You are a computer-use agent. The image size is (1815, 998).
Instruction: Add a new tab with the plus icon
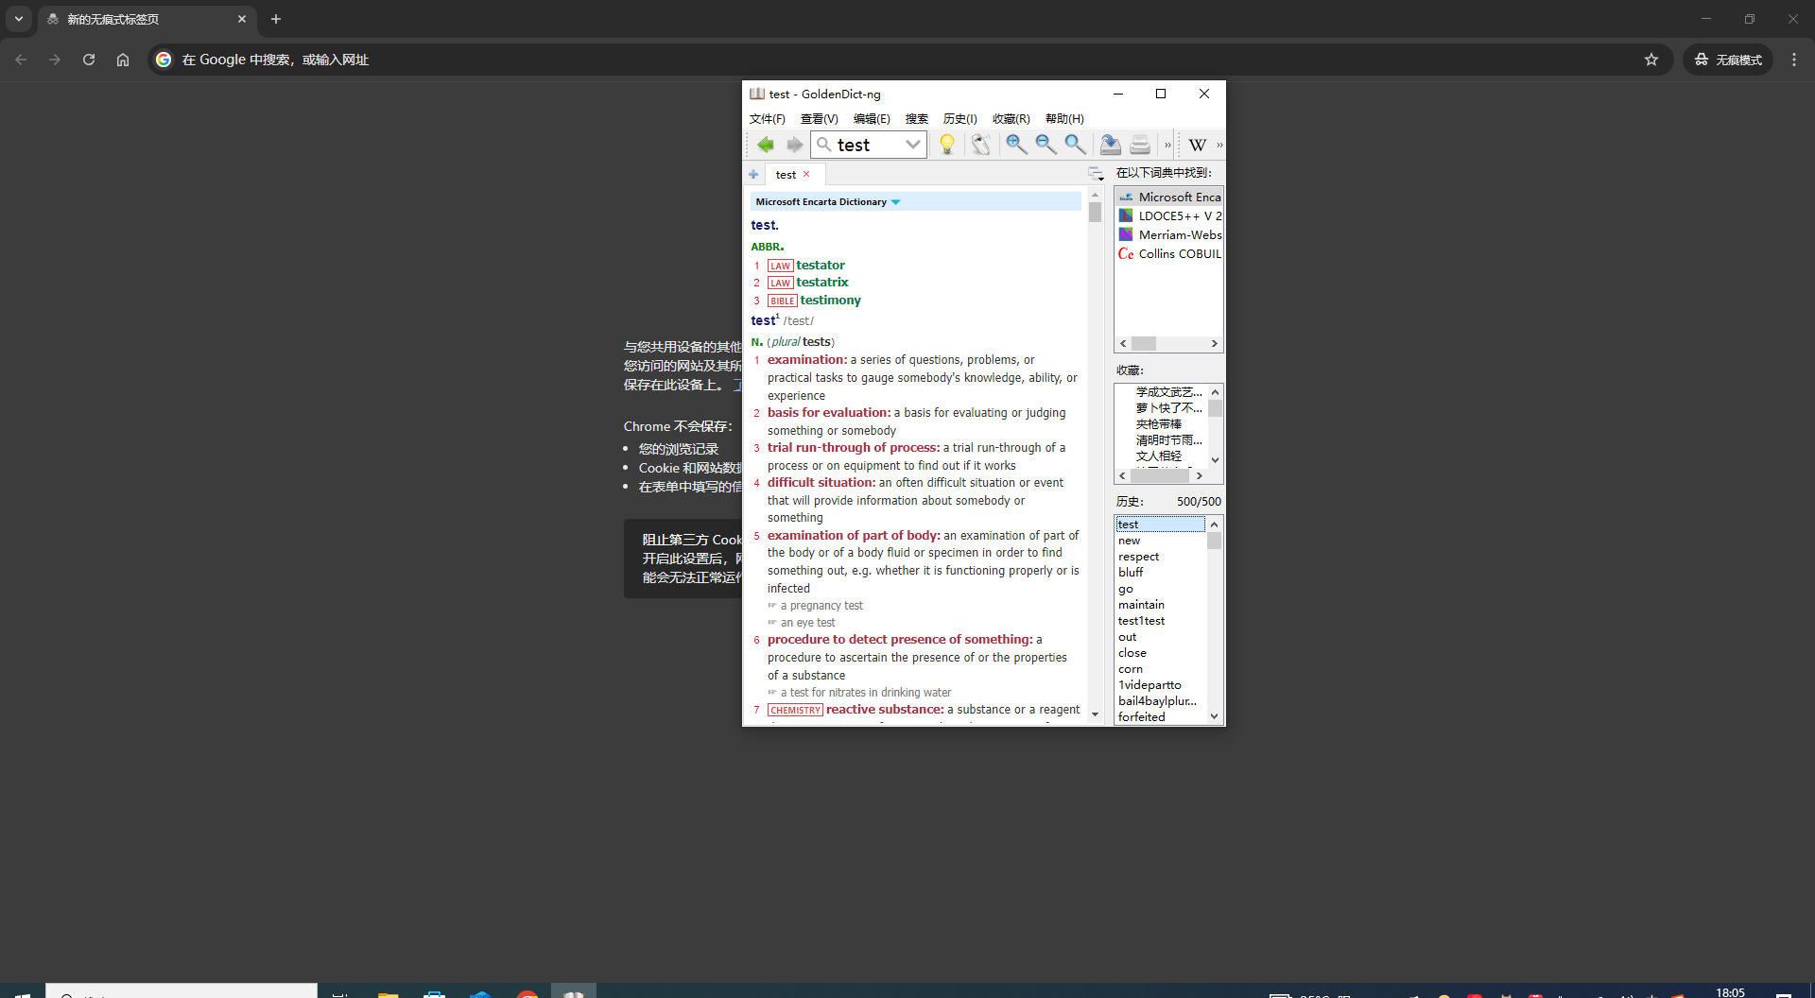(753, 174)
